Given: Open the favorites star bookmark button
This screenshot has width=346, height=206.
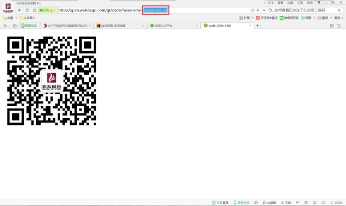Looking at the screenshot, I should (8, 18).
